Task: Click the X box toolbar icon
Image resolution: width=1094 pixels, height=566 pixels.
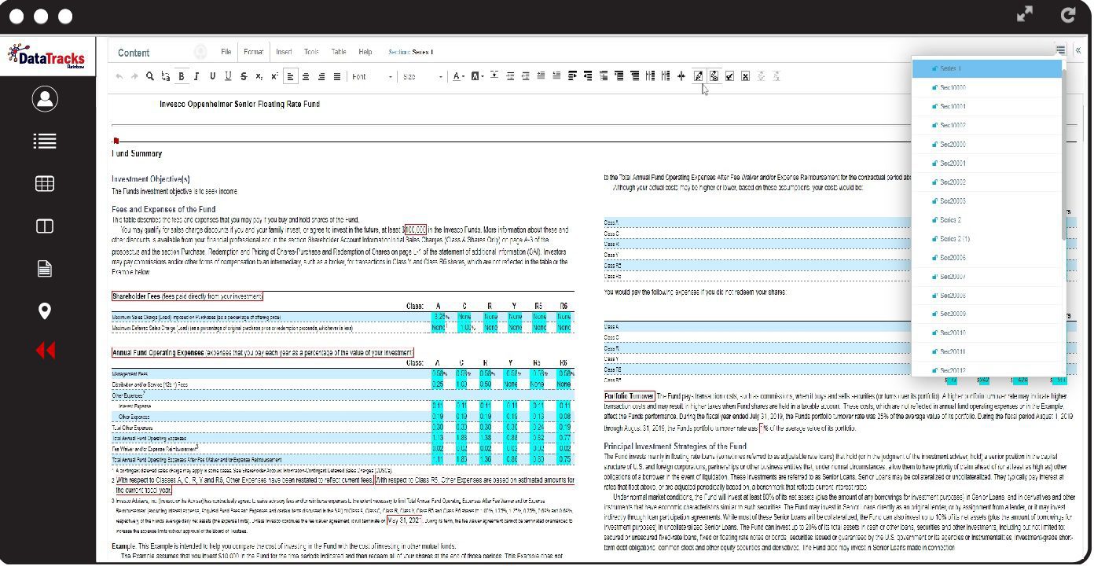Action: pos(745,76)
